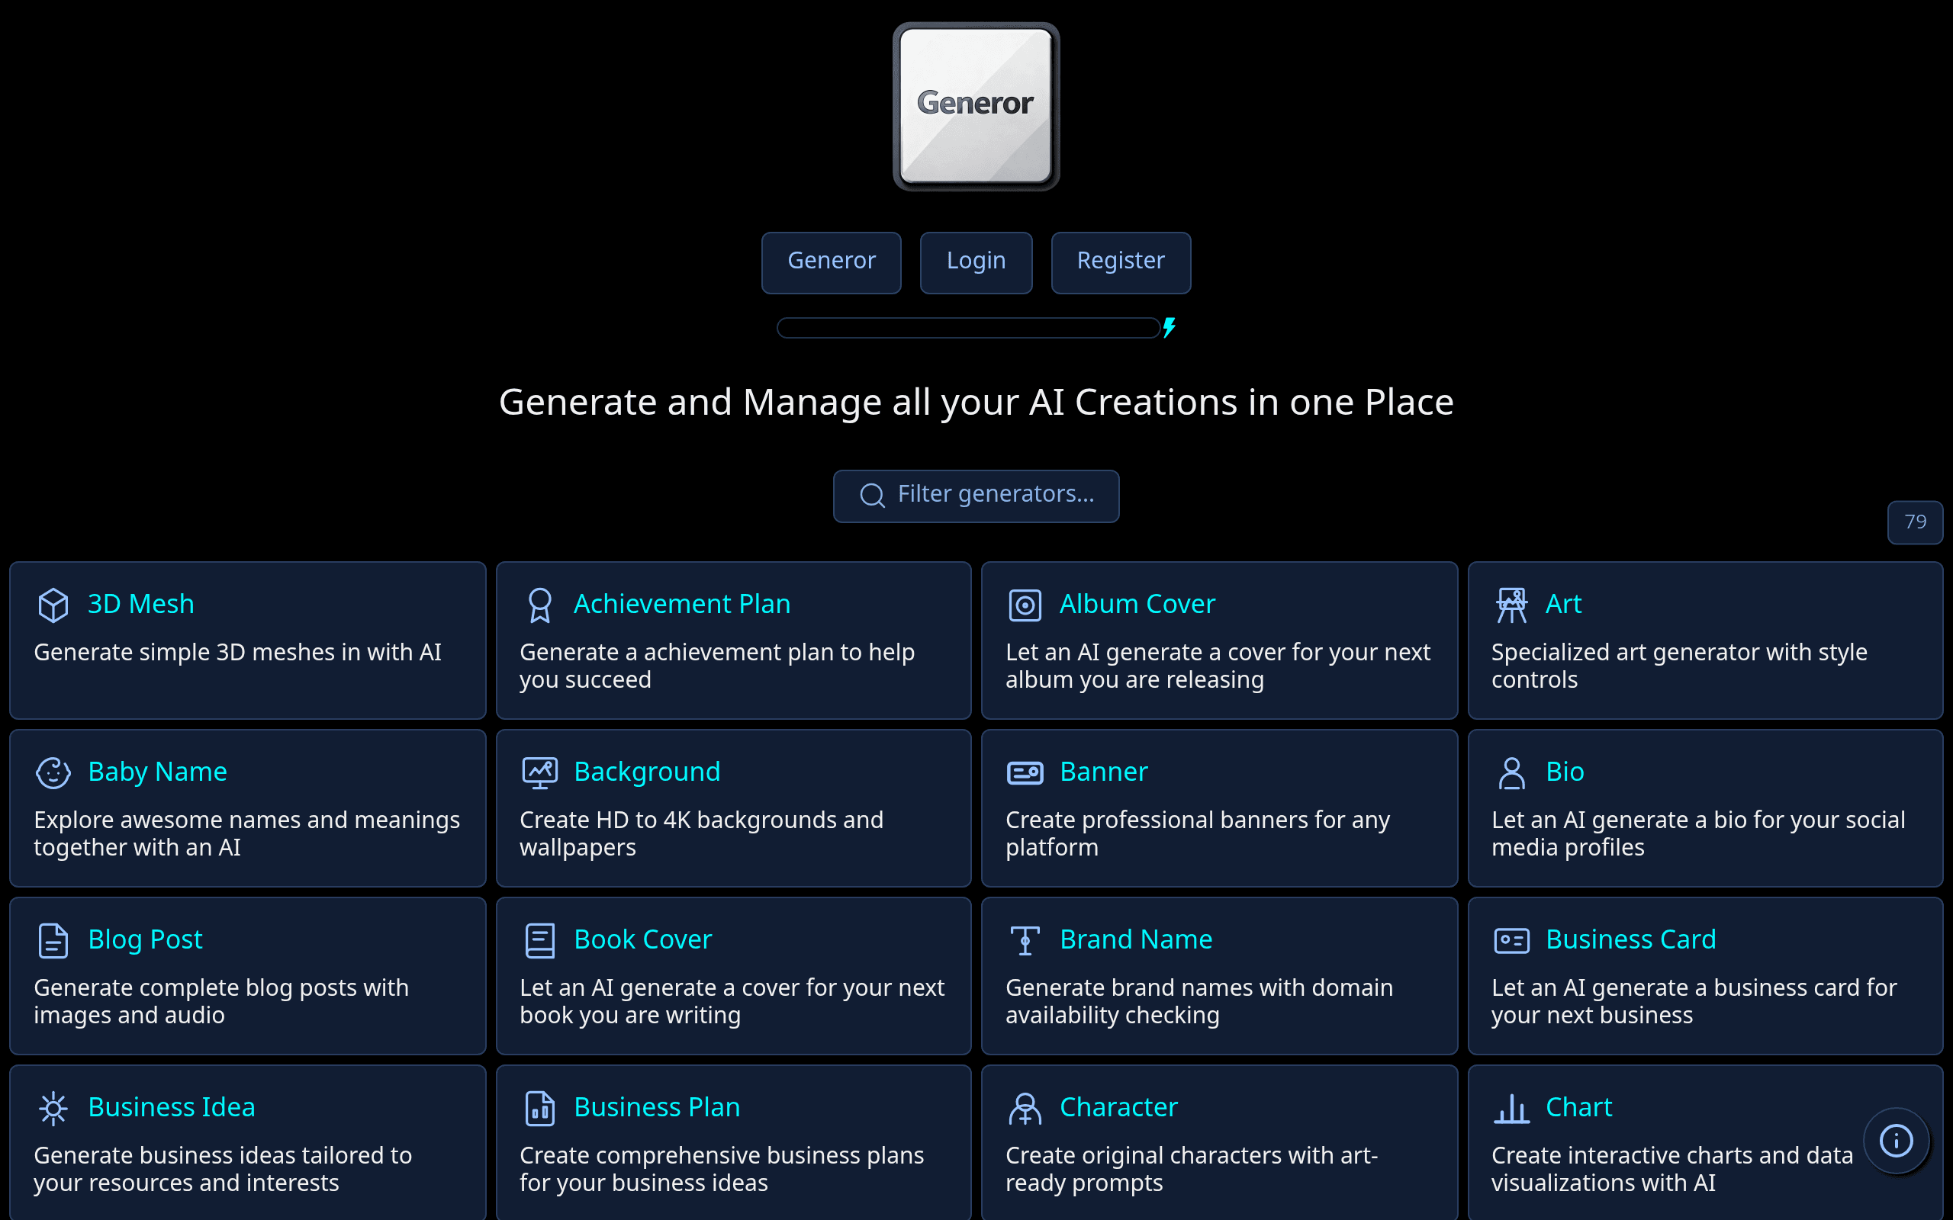The height and width of the screenshot is (1220, 1953).
Task: Open the Achievement Plan generator
Action: pos(682,604)
